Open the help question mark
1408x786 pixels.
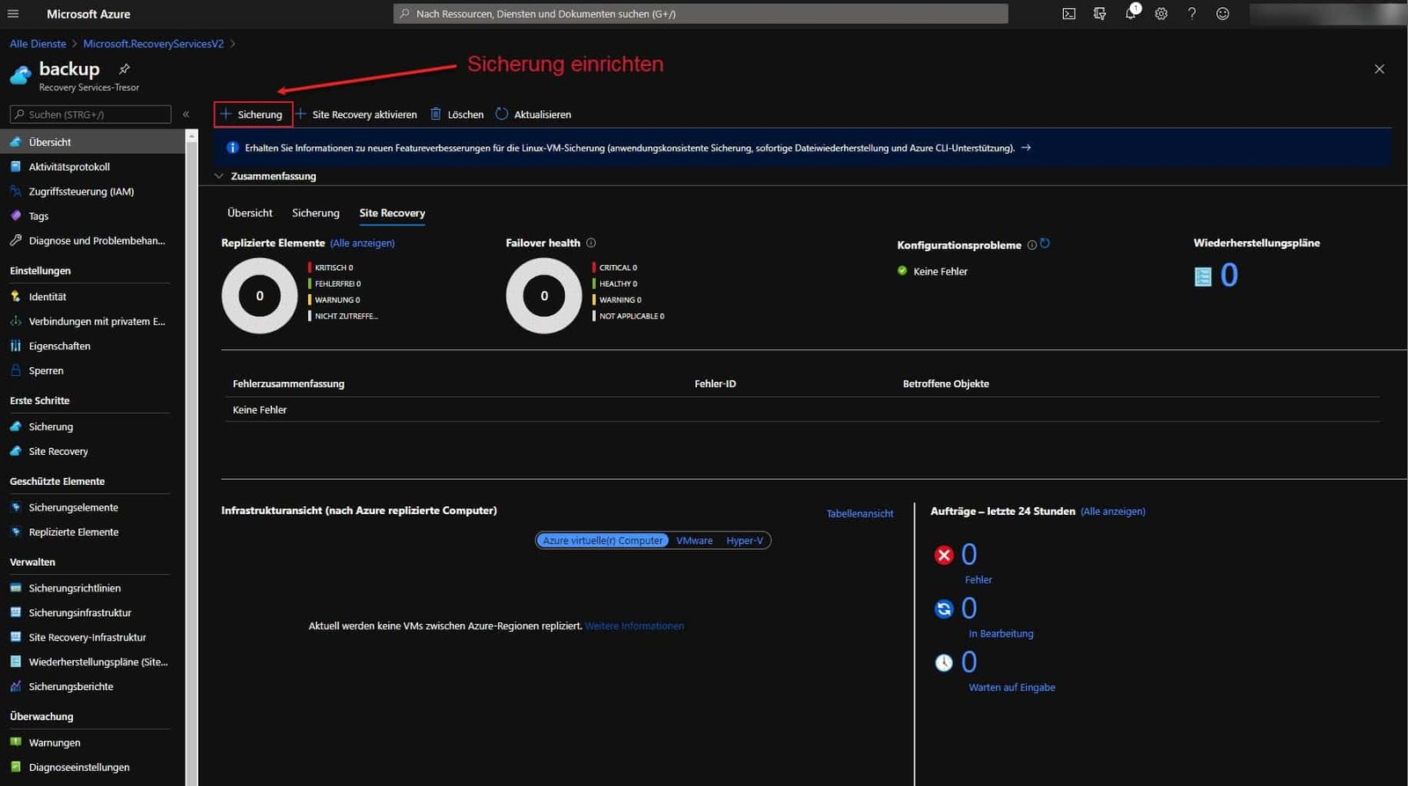click(1192, 14)
